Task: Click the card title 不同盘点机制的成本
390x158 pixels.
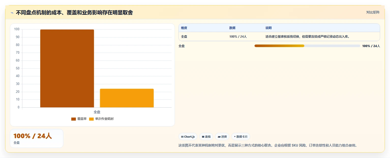Action: 74,12
